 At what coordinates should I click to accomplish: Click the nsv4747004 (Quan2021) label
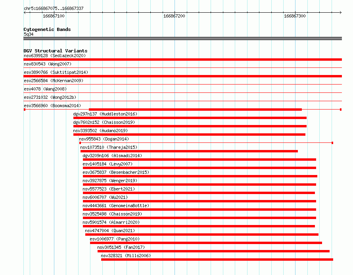coord(110,231)
